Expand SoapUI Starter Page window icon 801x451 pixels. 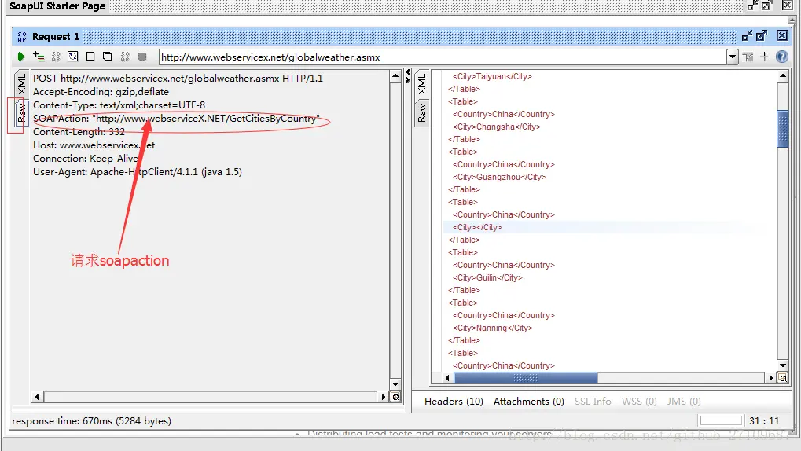tap(766, 5)
